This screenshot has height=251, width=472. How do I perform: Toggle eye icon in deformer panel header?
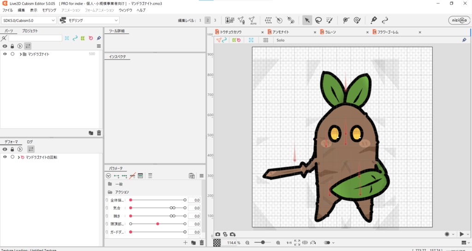[x=5, y=149]
